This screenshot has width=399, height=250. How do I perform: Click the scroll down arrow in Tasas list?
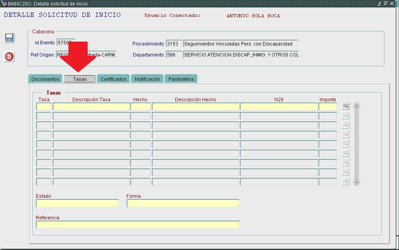[x=357, y=182]
